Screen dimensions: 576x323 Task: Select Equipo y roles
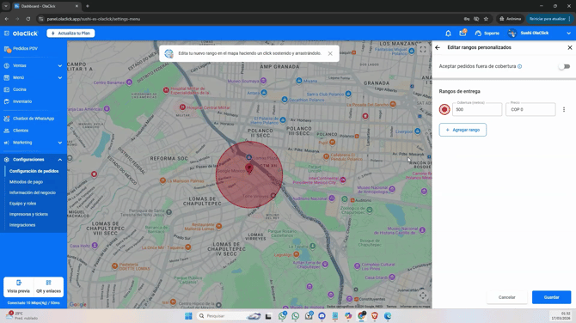tap(22, 204)
